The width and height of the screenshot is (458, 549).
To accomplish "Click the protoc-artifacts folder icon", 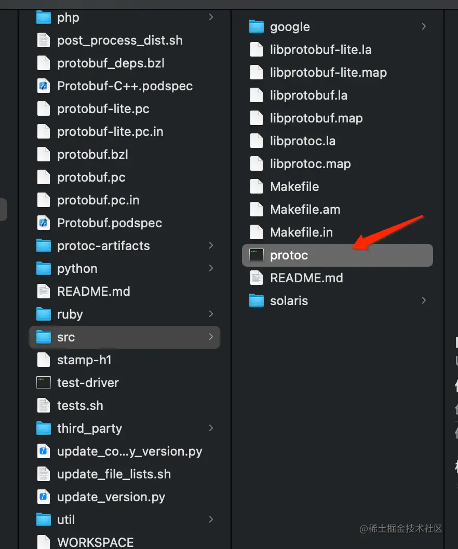I will pos(44,245).
